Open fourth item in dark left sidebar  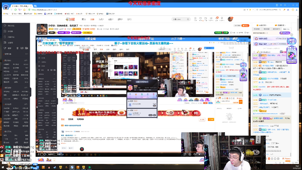tap(16, 43)
